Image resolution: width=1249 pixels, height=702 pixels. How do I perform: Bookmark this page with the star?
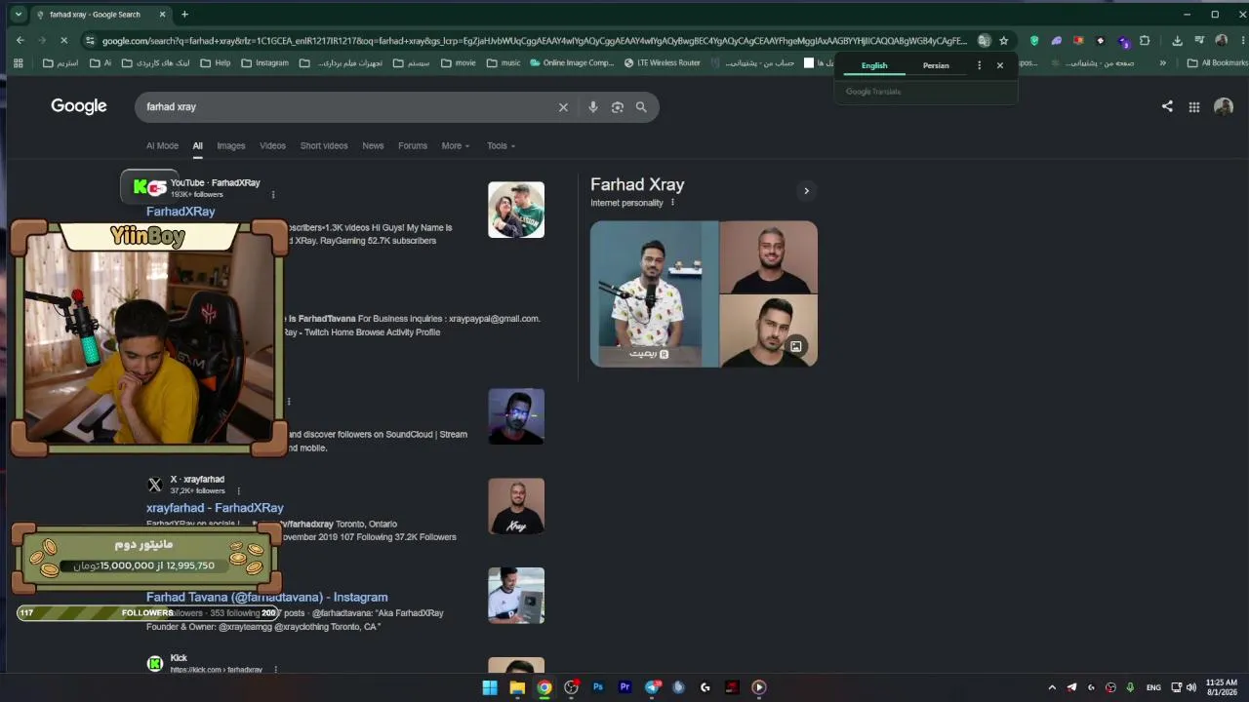[x=1003, y=41]
